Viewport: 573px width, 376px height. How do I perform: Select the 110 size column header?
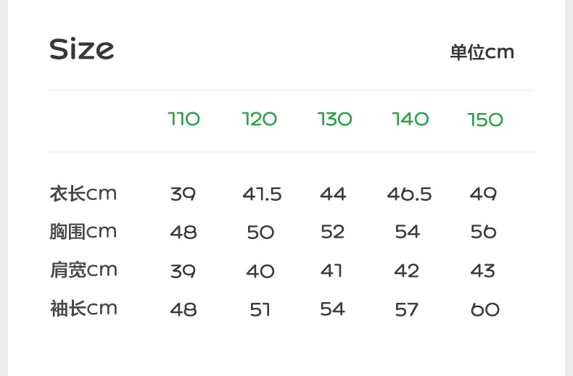pos(184,119)
